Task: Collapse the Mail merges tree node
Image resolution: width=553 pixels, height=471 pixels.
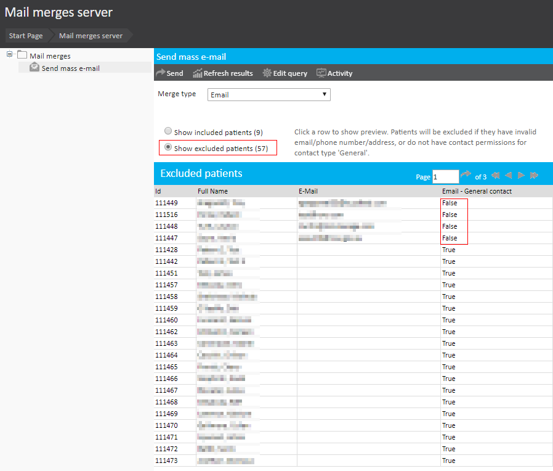Action: (9, 54)
